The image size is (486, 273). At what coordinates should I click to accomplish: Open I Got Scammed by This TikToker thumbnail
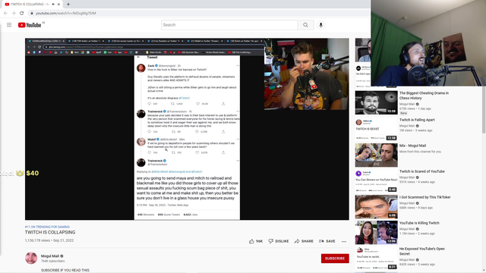(377, 207)
